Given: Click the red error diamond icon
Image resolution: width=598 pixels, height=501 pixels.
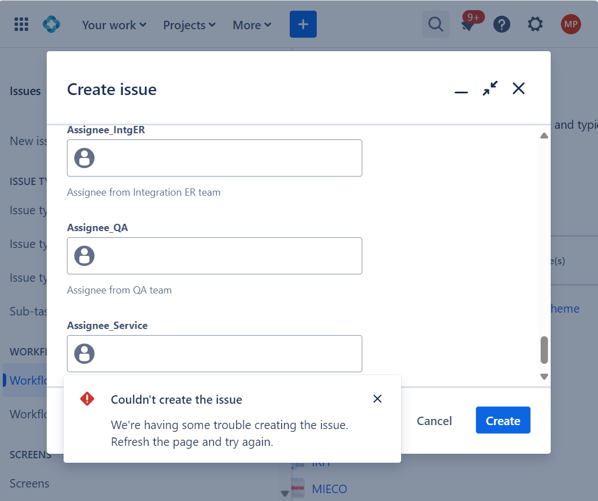Looking at the screenshot, I should point(87,399).
